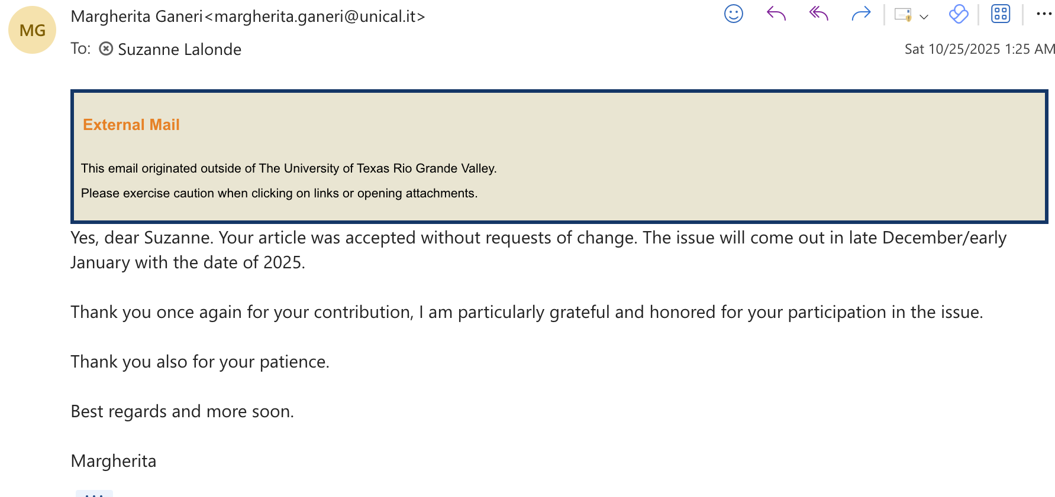1055x497 pixels.
Task: Open Margherita Ganeri's contact name
Action: click(137, 17)
